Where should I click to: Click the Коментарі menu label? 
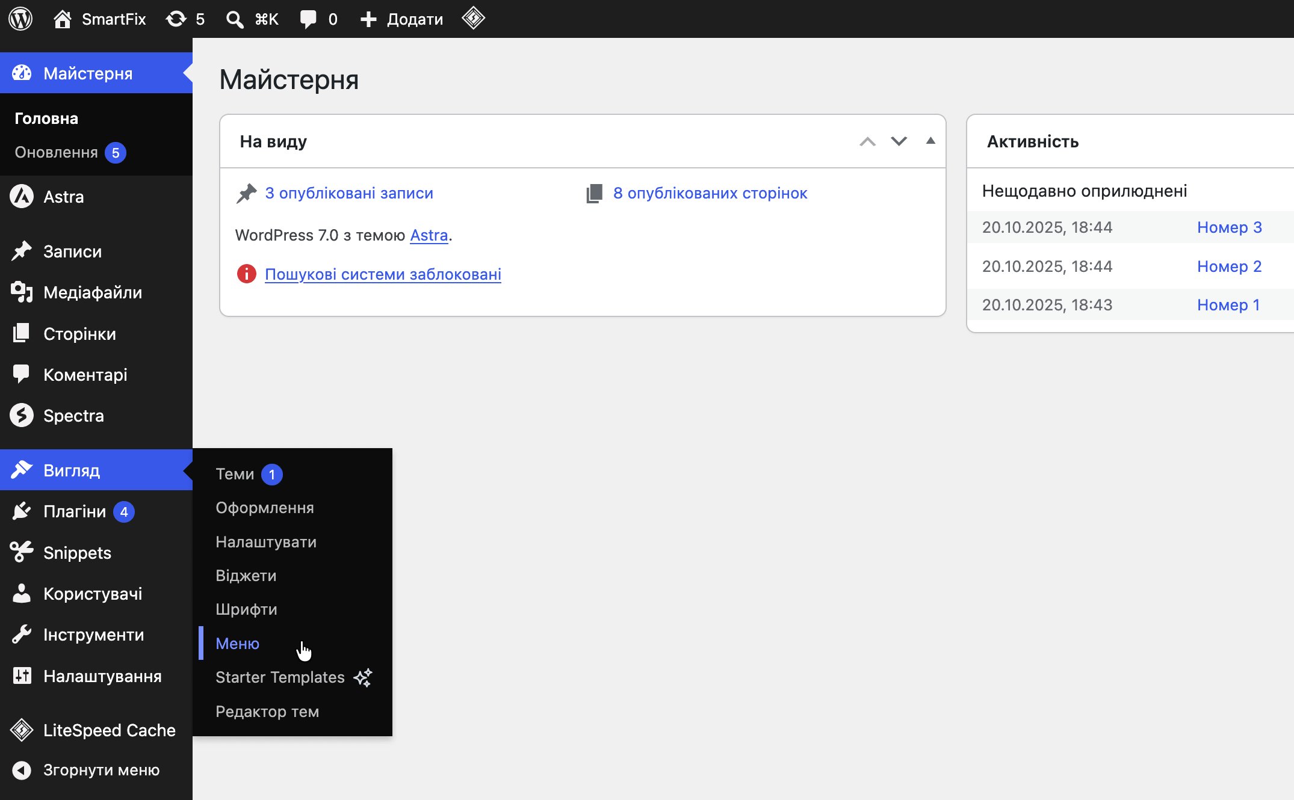pos(85,375)
